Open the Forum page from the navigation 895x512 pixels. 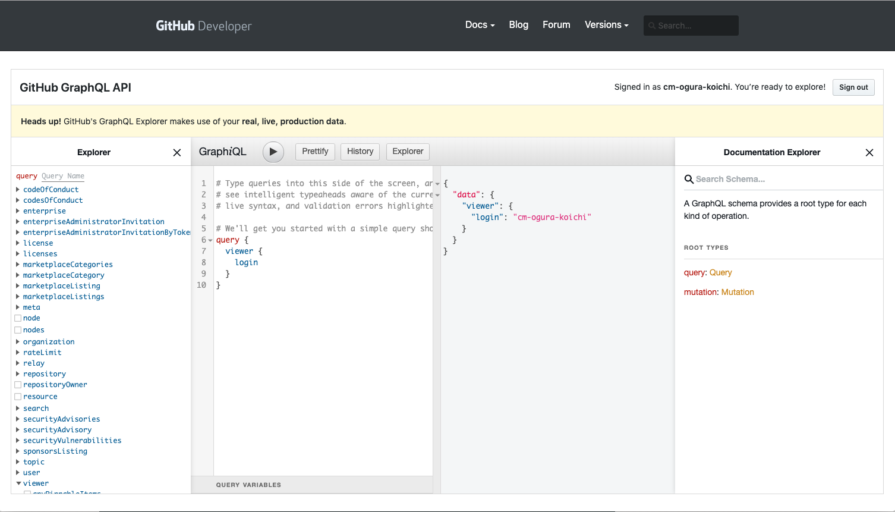pos(556,25)
